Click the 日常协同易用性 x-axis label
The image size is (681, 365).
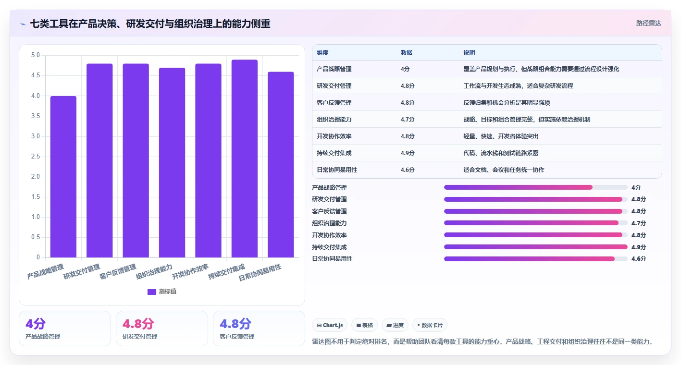coord(260,273)
